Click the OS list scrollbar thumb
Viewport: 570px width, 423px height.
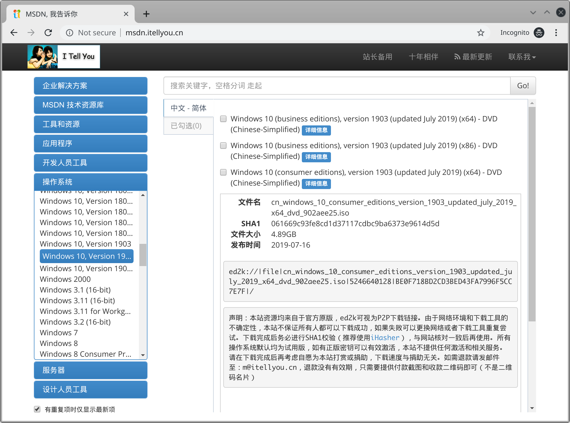[x=143, y=255]
